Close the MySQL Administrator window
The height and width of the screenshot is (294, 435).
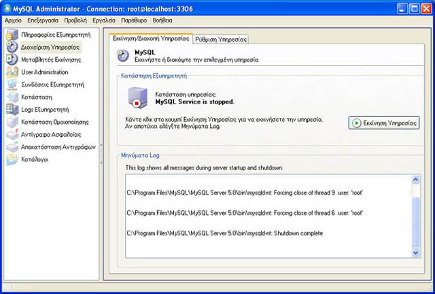click(427, 9)
